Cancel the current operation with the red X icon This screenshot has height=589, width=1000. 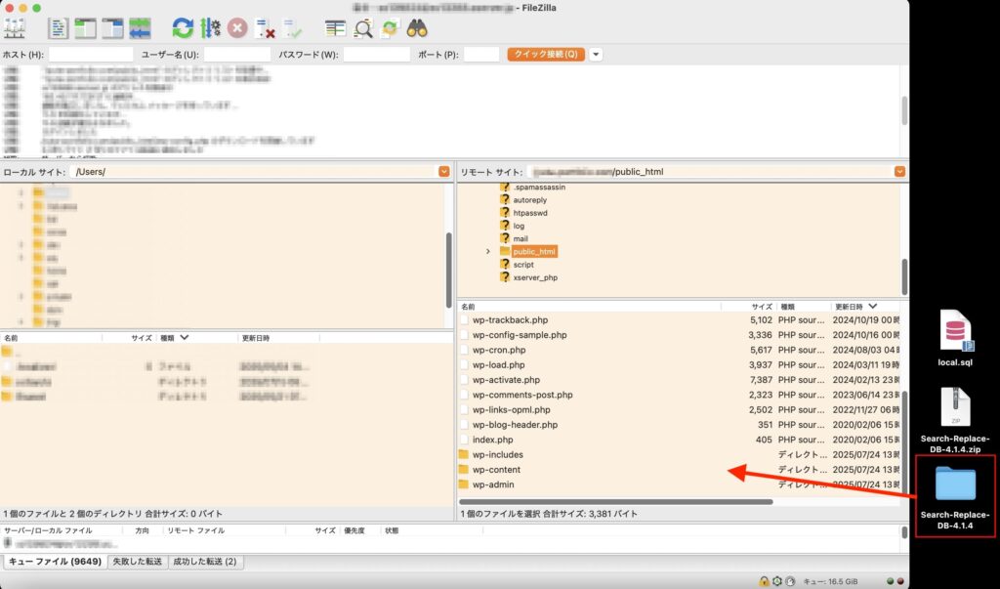(x=237, y=28)
